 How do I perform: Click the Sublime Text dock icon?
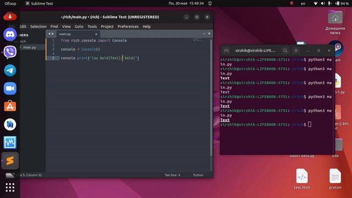(x=10, y=161)
